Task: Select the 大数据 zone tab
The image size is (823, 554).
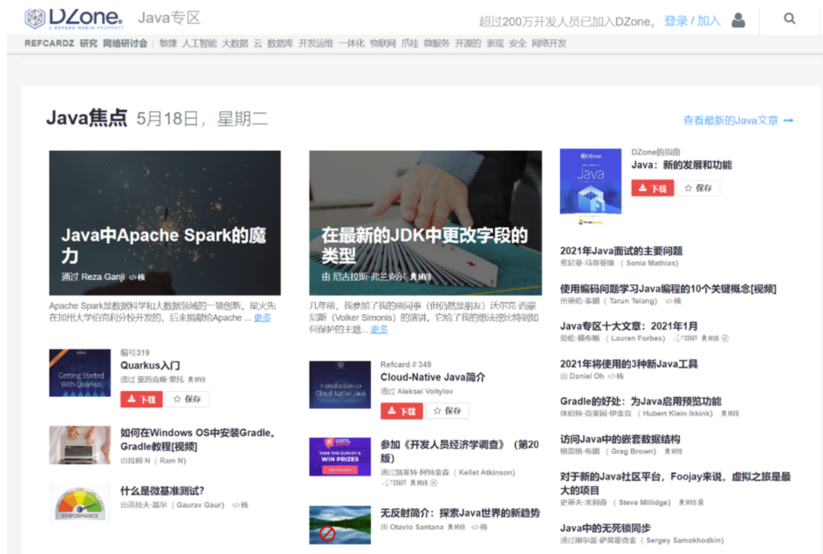Action: pos(235,43)
